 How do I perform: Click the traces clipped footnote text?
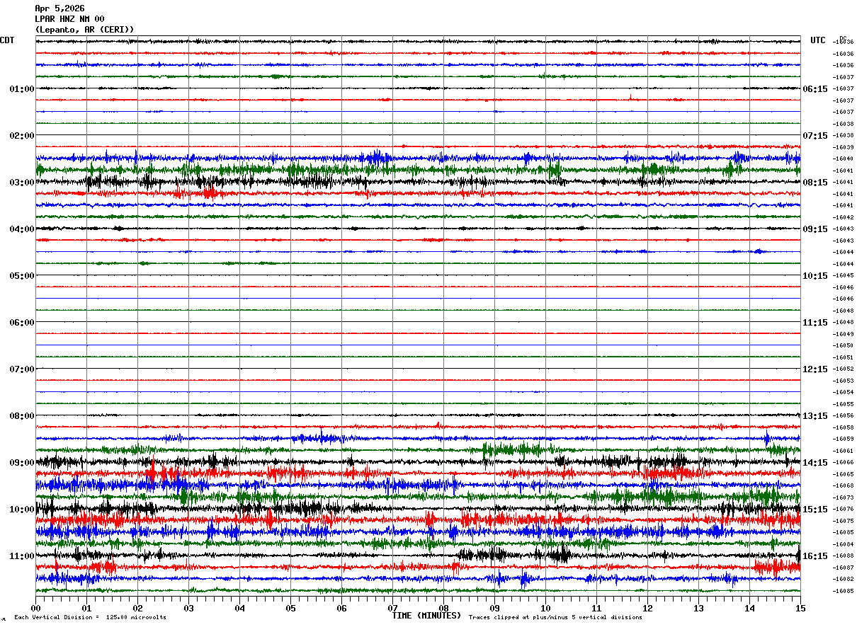555,617
